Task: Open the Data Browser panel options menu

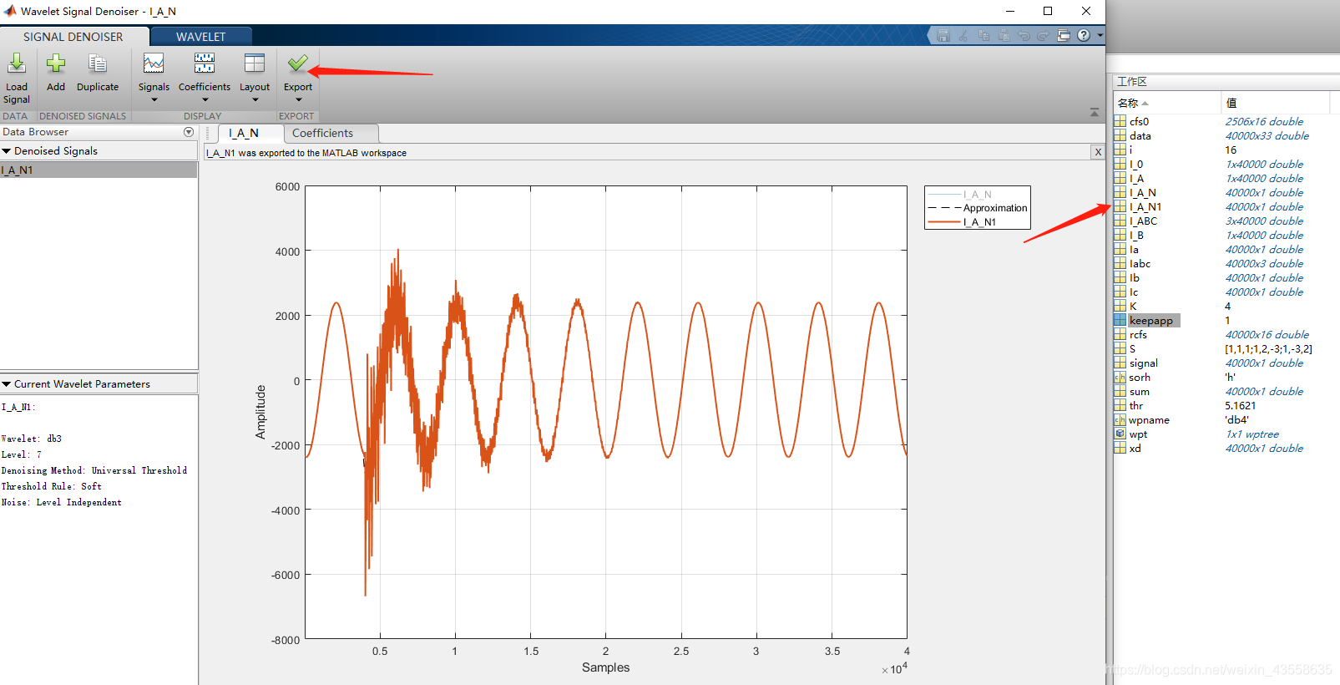Action: [189, 132]
